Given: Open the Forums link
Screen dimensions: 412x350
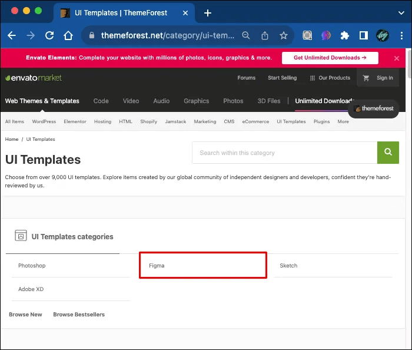Looking at the screenshot, I should click(246, 78).
